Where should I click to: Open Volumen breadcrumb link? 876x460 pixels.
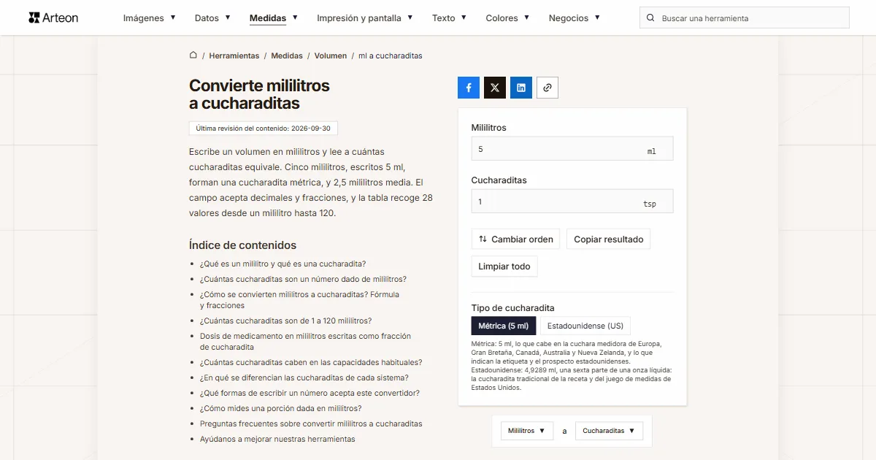point(331,55)
